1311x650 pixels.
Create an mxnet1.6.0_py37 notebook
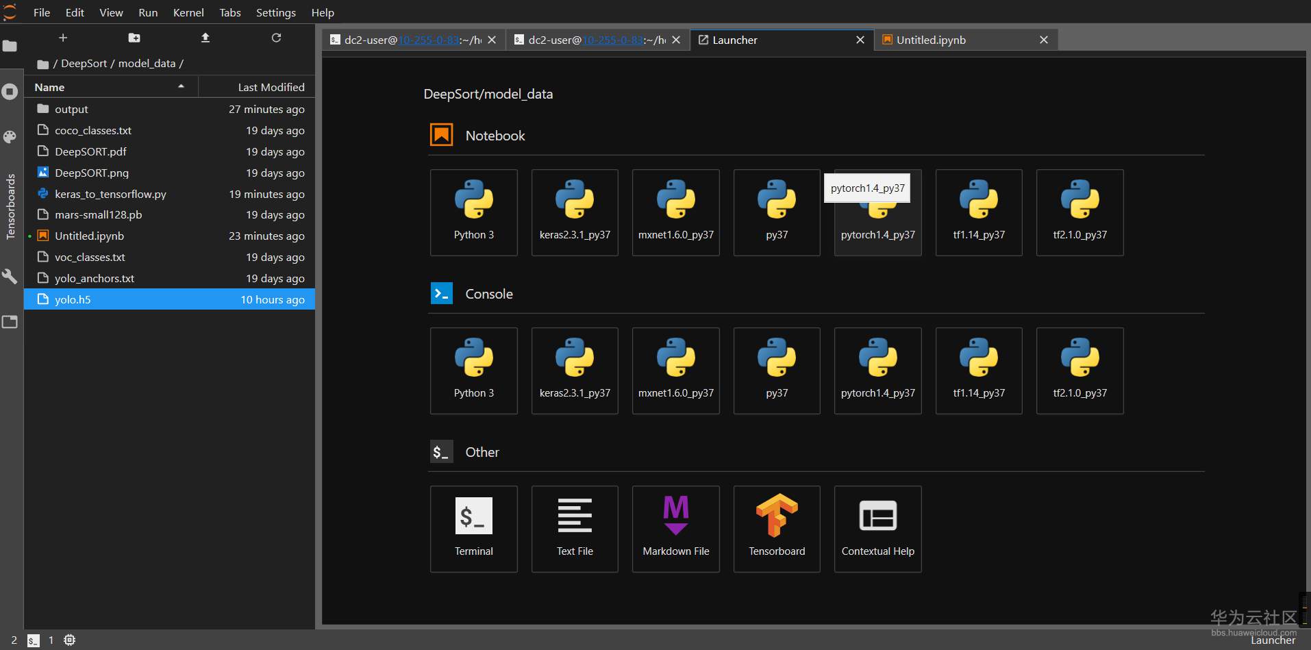click(x=676, y=212)
